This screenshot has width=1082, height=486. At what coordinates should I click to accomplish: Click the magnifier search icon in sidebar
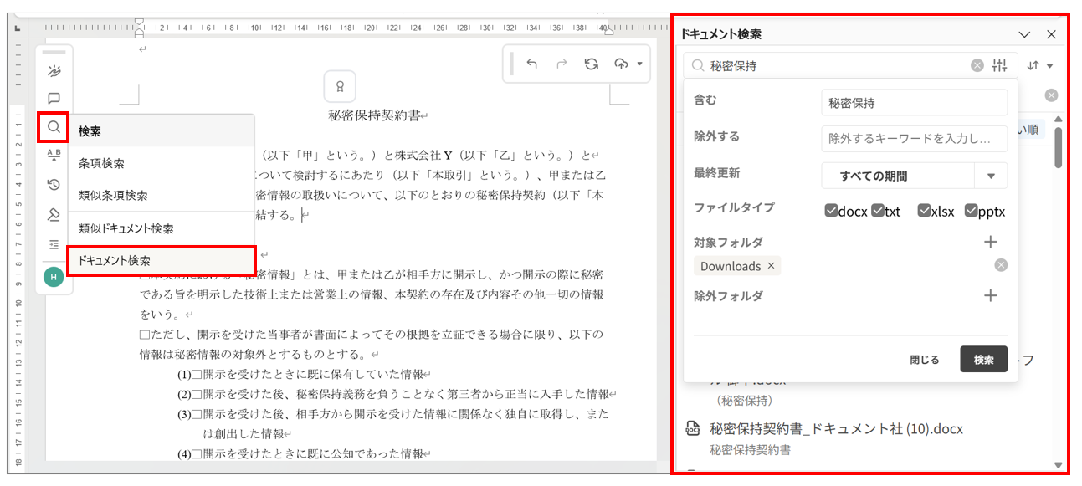[x=54, y=127]
